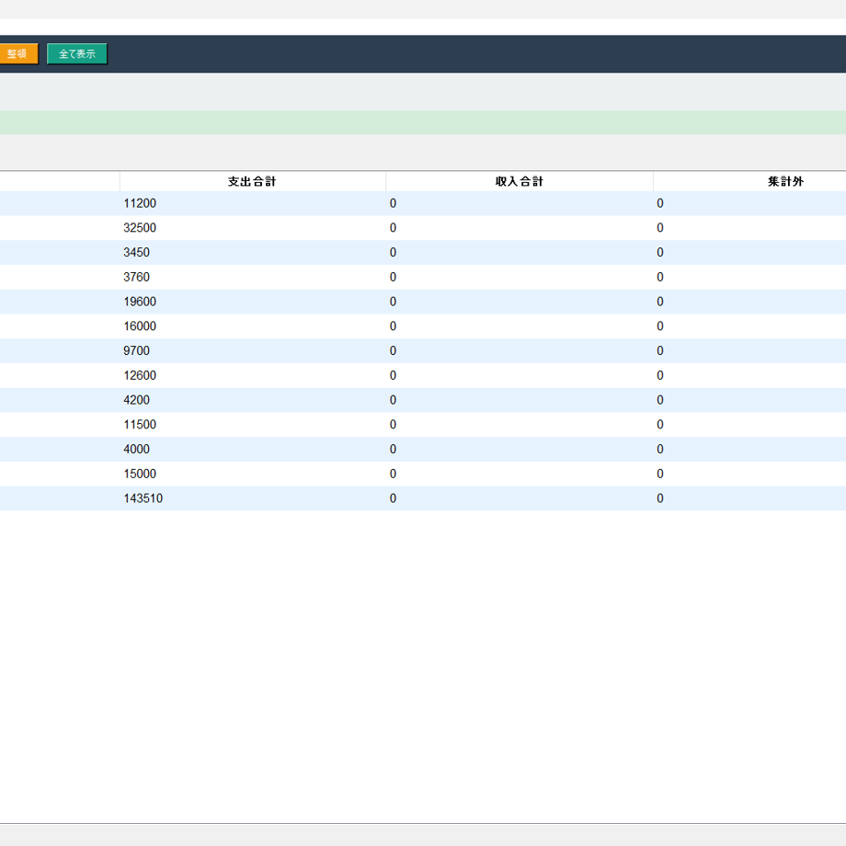Click the 9700 expense cell
The height and width of the screenshot is (846, 846).
tap(253, 350)
